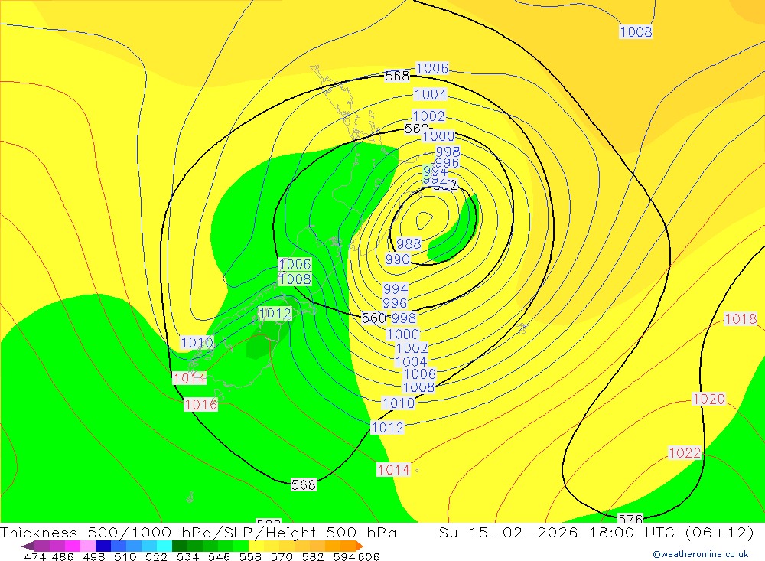The height and width of the screenshot is (561, 765).
Task: Click the legend's right orange arrow end
Action: [360, 546]
